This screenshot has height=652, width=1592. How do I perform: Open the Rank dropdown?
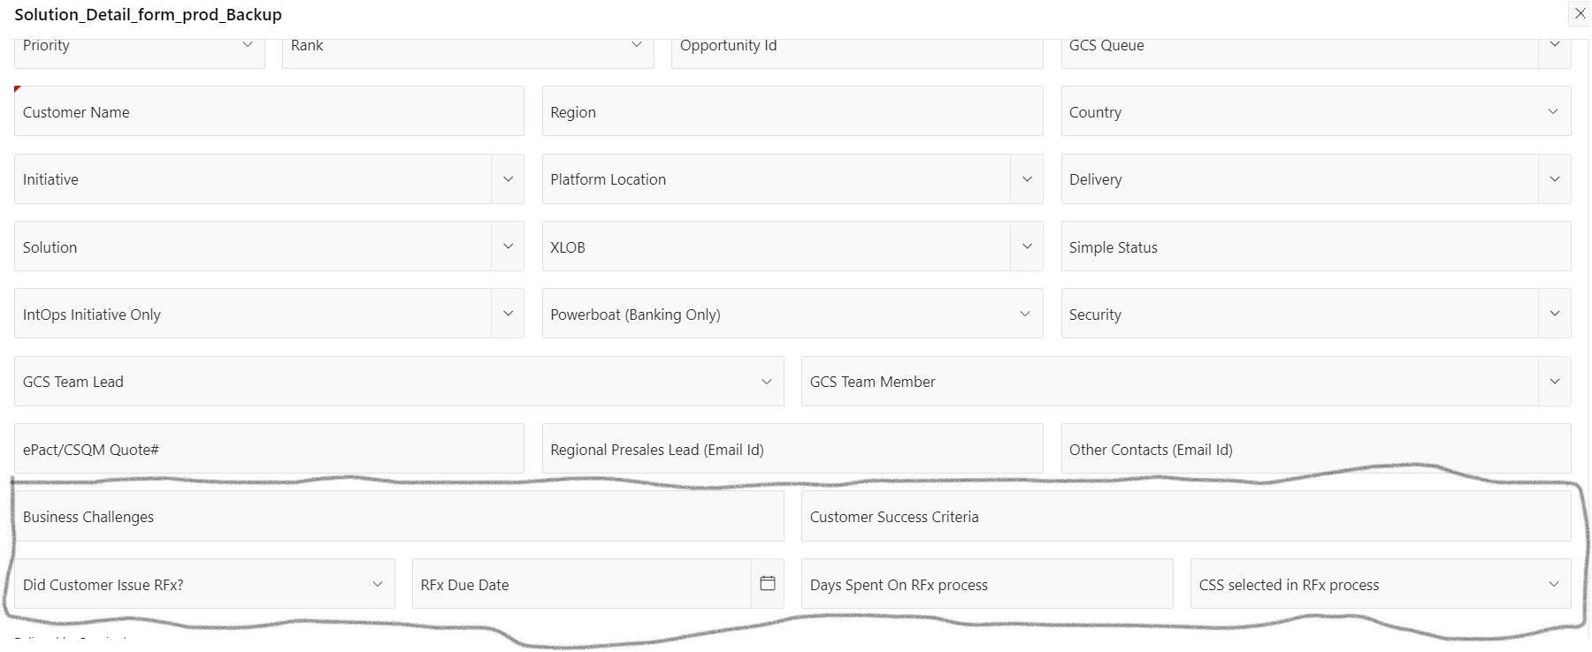click(x=636, y=44)
